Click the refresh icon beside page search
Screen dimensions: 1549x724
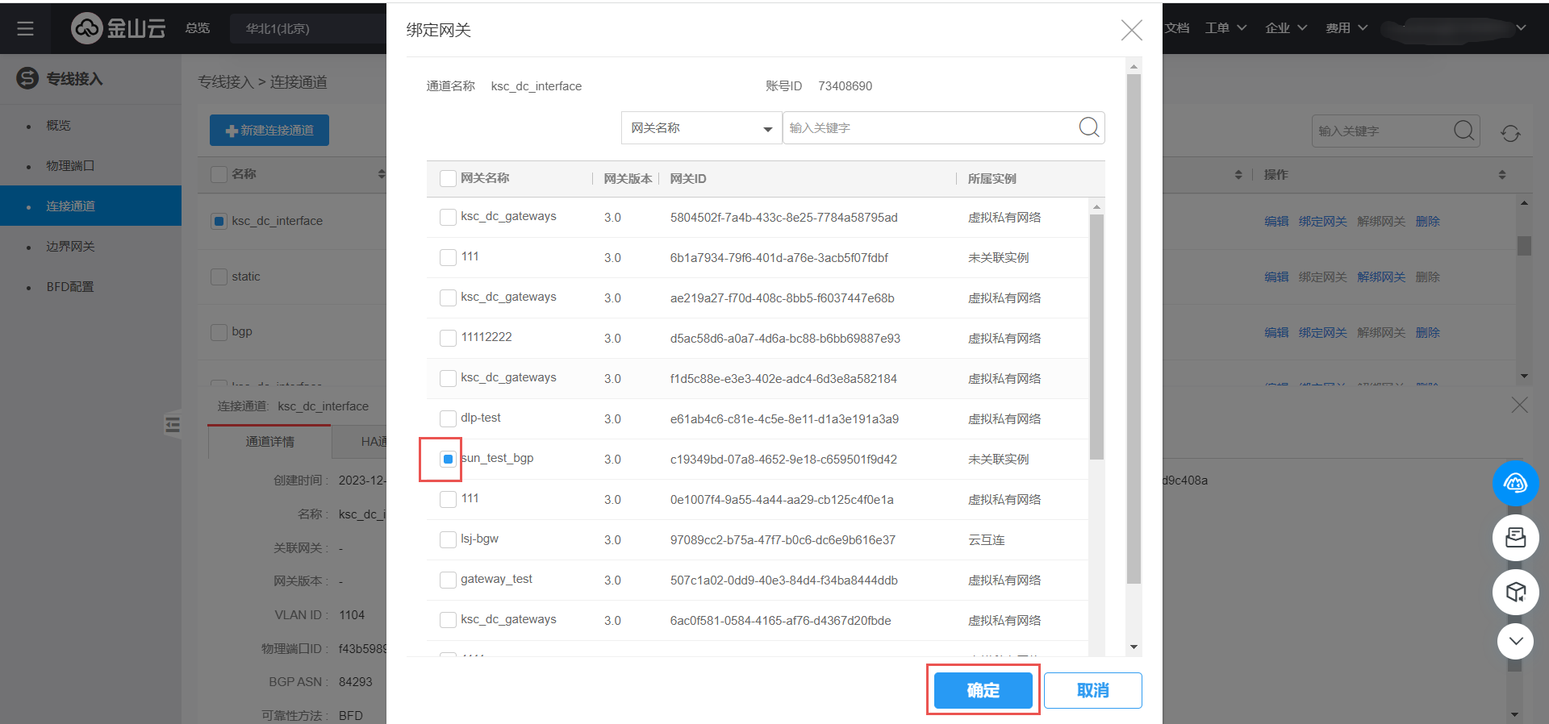[x=1510, y=133]
